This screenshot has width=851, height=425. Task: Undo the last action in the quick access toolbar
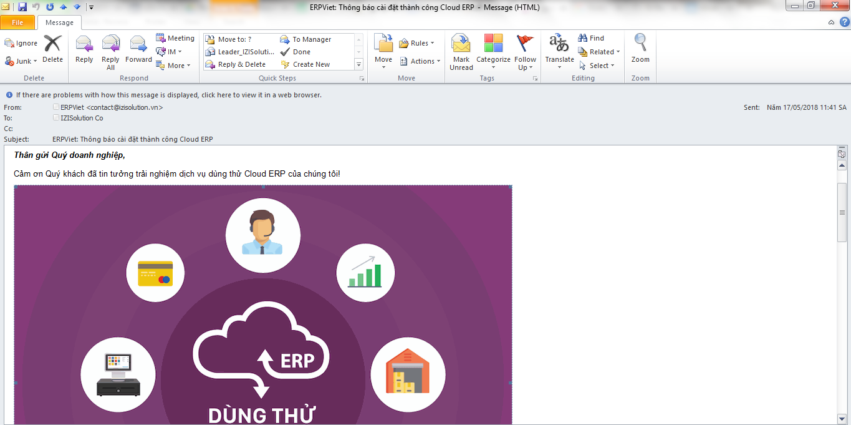(x=36, y=7)
